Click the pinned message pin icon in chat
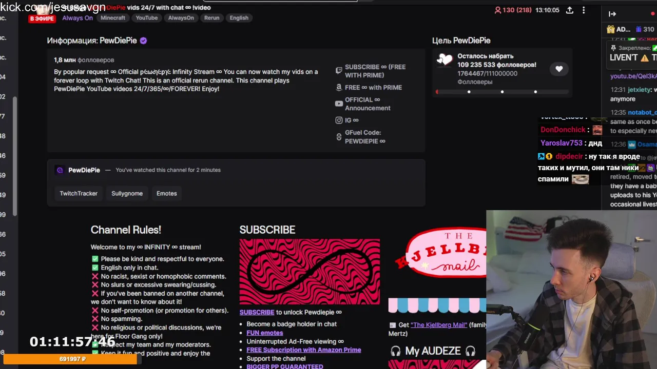The image size is (657, 369). tap(613, 48)
